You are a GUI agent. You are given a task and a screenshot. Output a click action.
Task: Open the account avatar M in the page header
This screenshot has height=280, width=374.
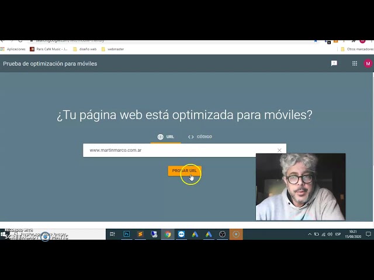click(x=368, y=64)
